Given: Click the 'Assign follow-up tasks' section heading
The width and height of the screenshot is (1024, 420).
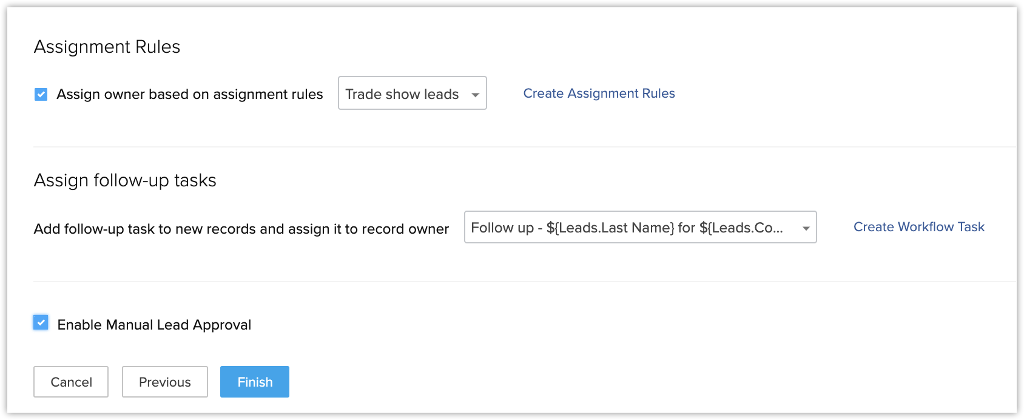Looking at the screenshot, I should (x=125, y=180).
